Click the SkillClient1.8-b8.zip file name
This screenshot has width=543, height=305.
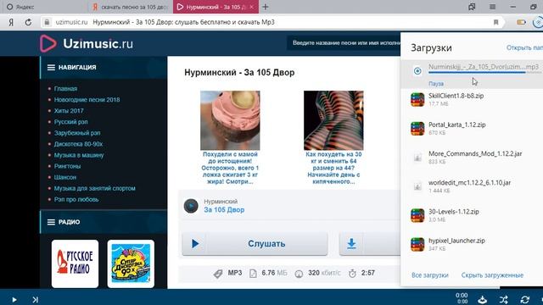click(456, 96)
